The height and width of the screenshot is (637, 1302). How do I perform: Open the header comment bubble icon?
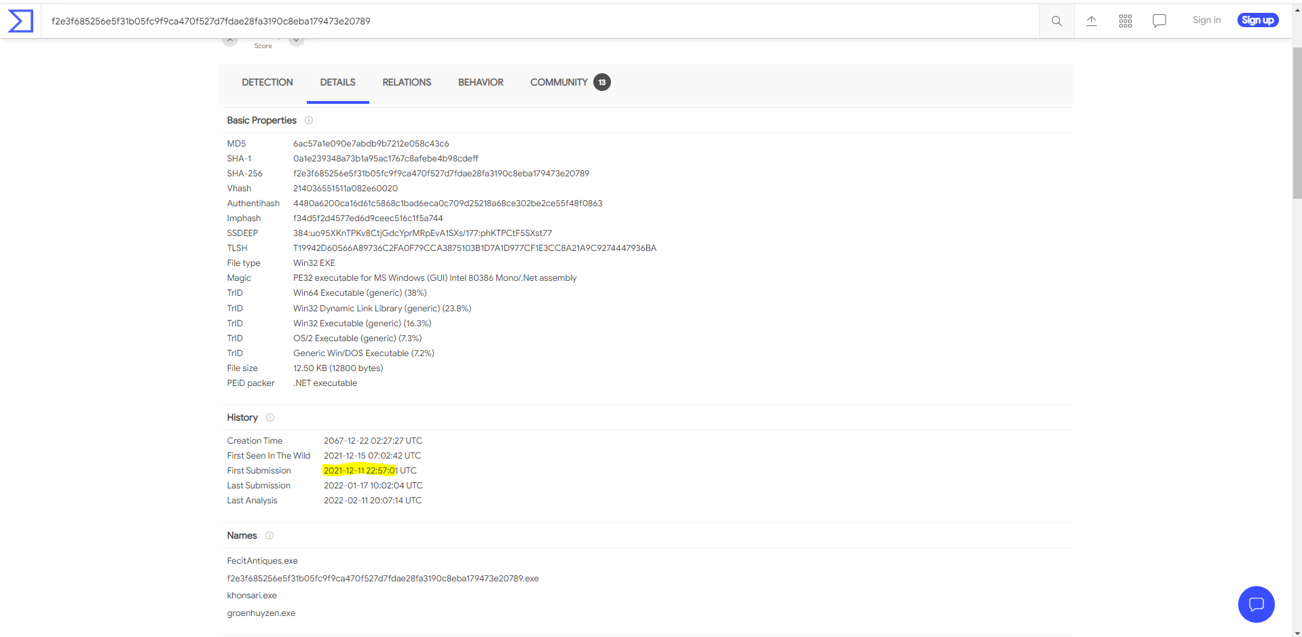pyautogui.click(x=1159, y=21)
